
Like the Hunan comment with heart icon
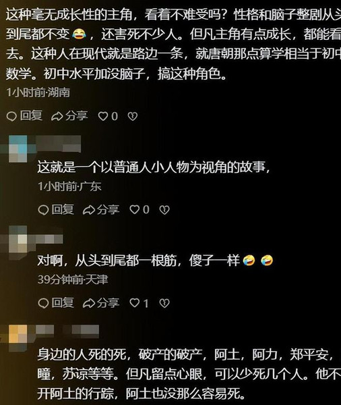click(x=108, y=116)
